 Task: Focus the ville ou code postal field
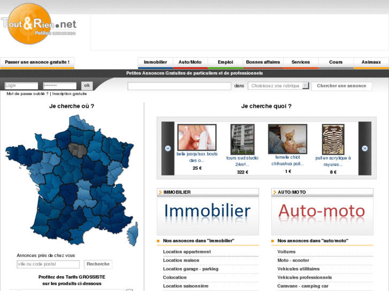click(x=48, y=264)
